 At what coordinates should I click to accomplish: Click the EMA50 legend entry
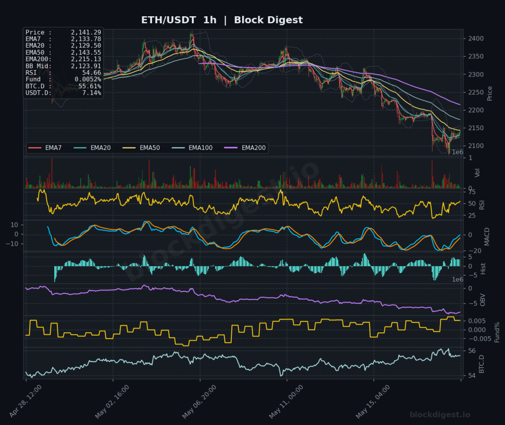pyautogui.click(x=141, y=148)
